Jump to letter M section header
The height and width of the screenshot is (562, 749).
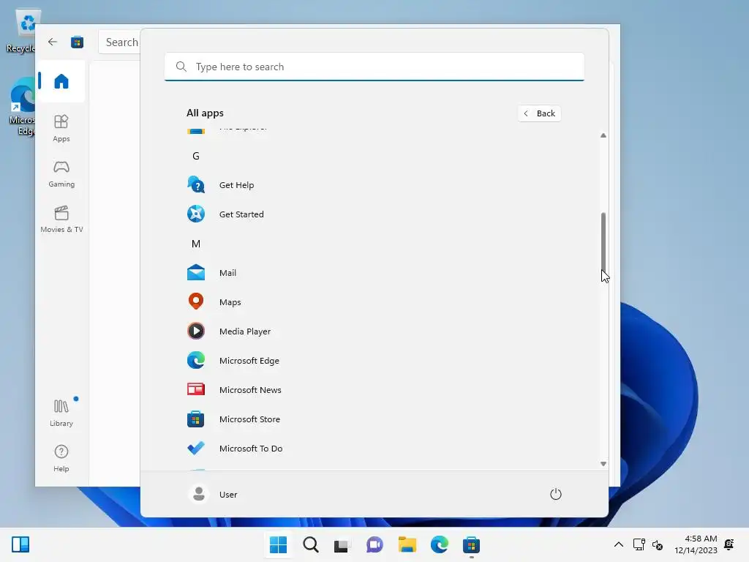tap(196, 244)
